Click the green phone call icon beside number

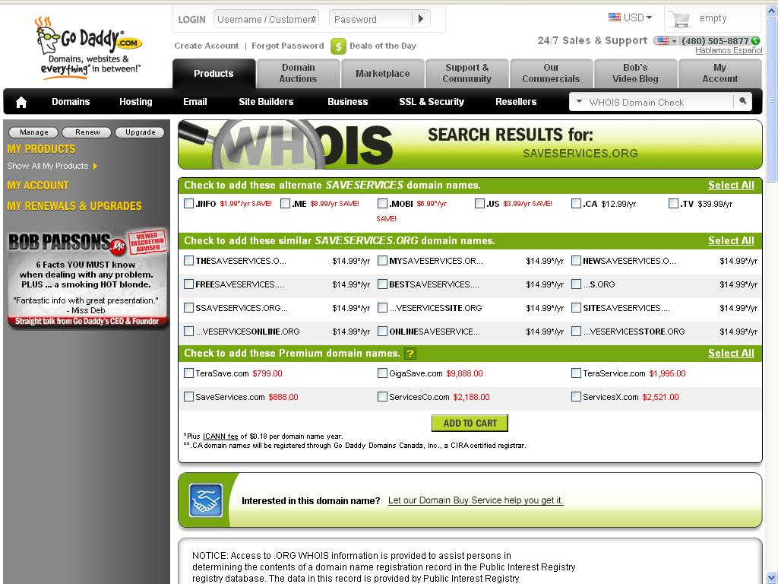pyautogui.click(x=756, y=41)
